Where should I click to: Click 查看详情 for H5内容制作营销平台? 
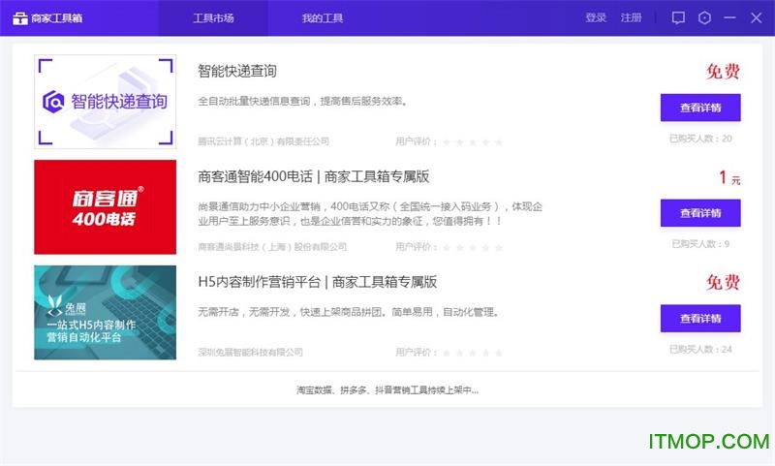pyautogui.click(x=699, y=319)
